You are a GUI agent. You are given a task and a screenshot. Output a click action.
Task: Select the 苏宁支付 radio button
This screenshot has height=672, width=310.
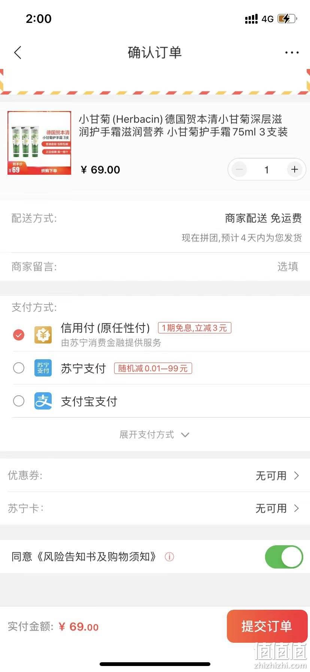[19, 368]
